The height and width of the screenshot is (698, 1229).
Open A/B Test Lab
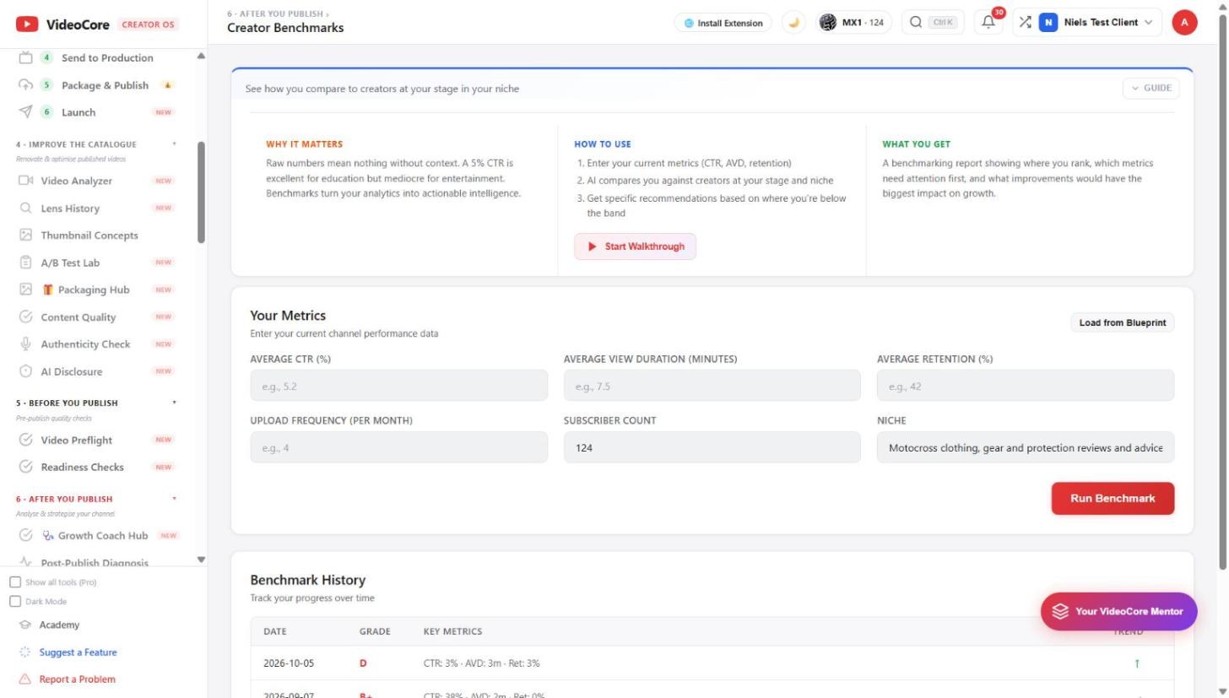[x=95, y=262]
